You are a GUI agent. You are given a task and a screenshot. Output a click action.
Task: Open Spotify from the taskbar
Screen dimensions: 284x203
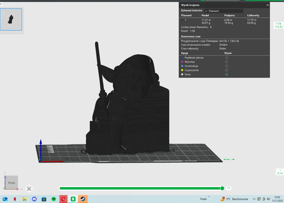54,199
